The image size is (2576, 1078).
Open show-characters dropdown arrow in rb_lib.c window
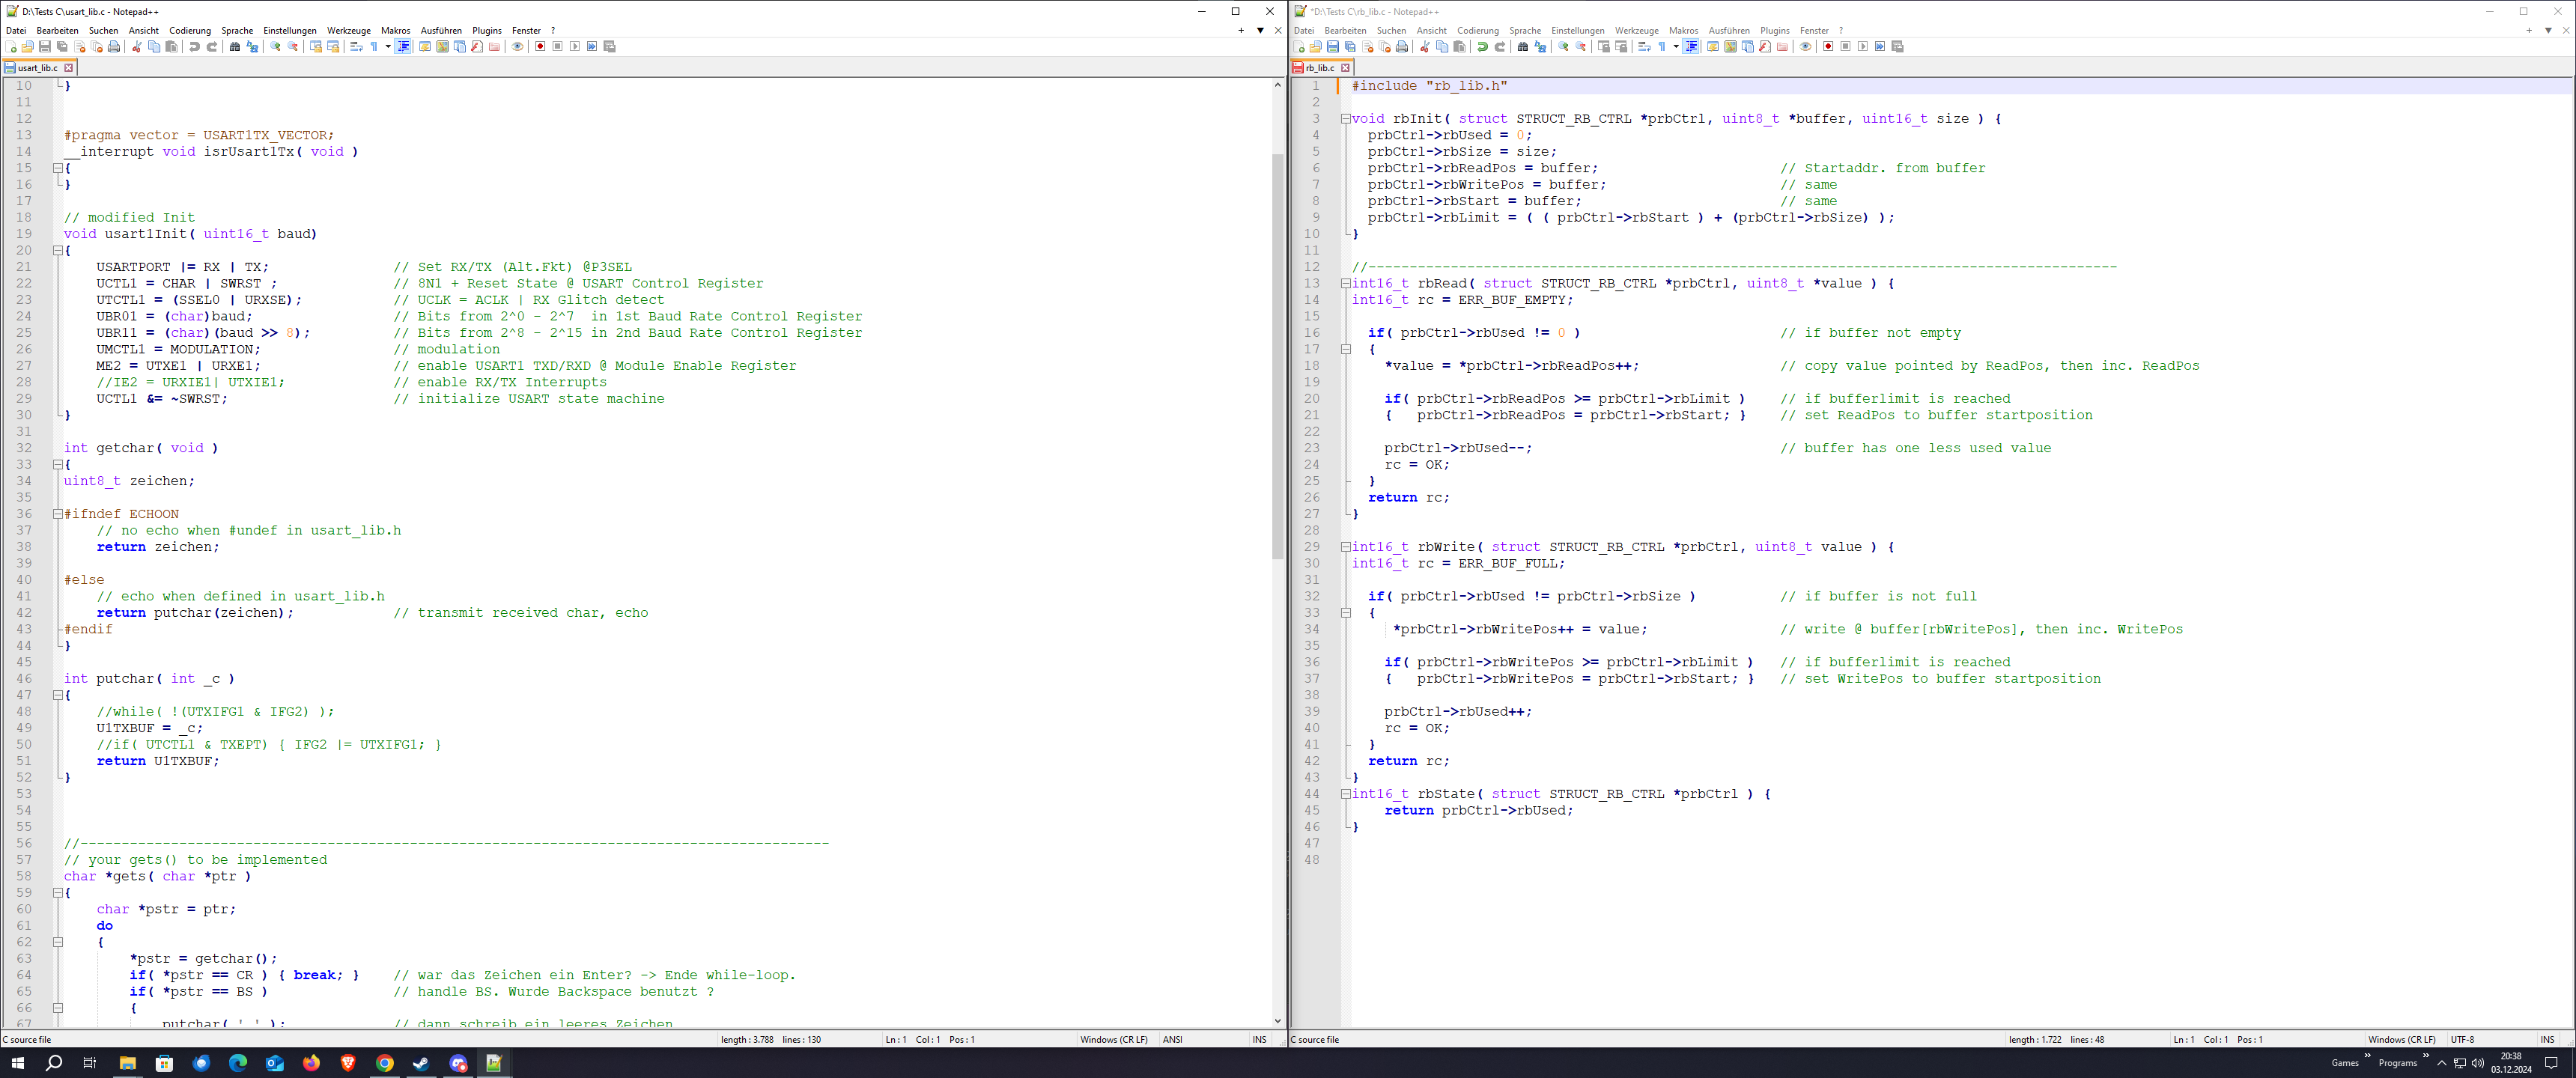[1676, 47]
